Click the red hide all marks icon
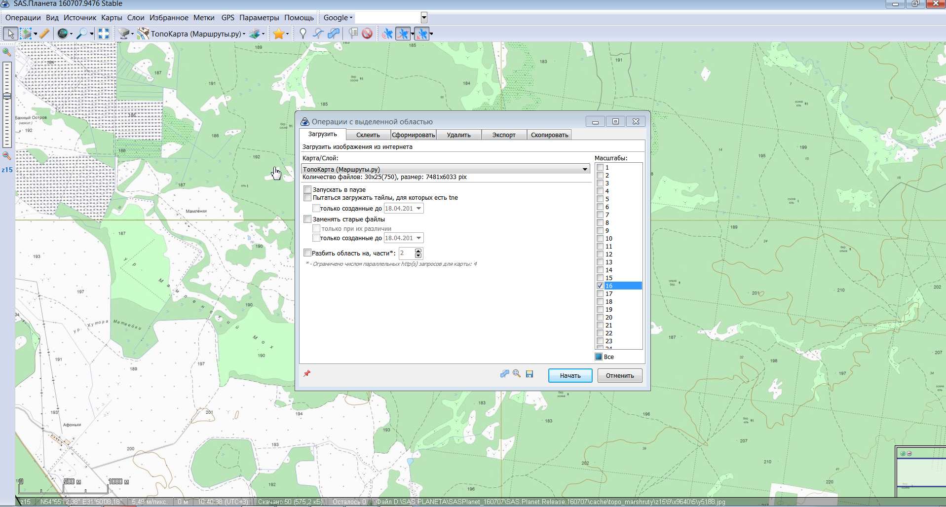946x507 pixels. [367, 34]
